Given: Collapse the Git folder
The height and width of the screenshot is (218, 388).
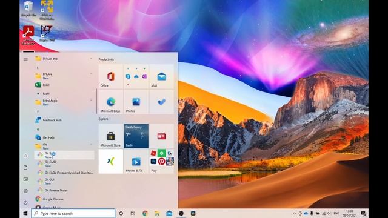Looking at the screenshot, I should pyautogui.click(x=64, y=146).
